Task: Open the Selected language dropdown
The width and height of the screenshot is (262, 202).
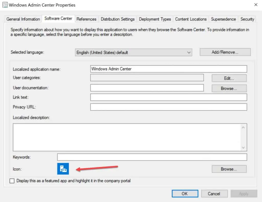Action: point(134,52)
